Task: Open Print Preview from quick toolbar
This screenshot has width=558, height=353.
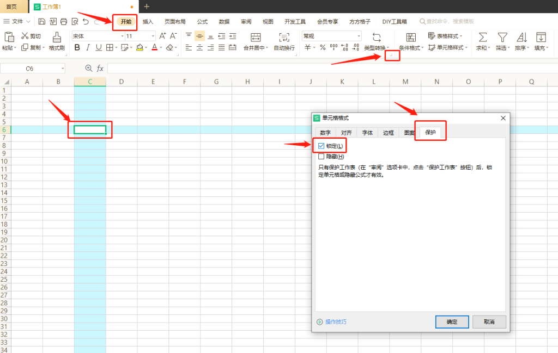Action: [x=75, y=22]
